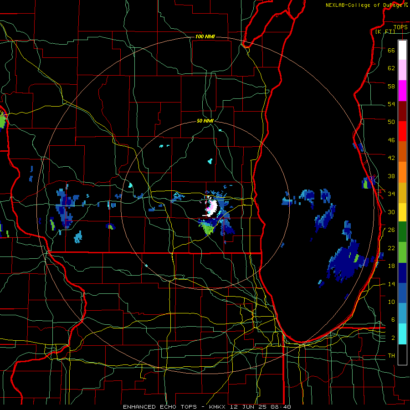
Task: Click the '50' value on the legend
Action: (391, 122)
